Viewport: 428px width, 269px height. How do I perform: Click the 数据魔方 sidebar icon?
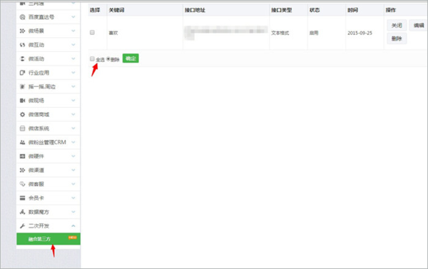pos(22,212)
